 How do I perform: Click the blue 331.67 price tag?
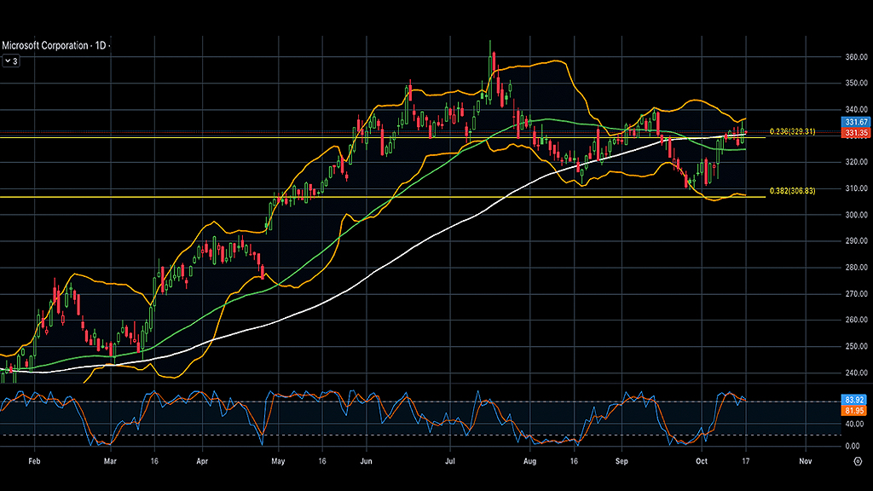[x=856, y=123]
